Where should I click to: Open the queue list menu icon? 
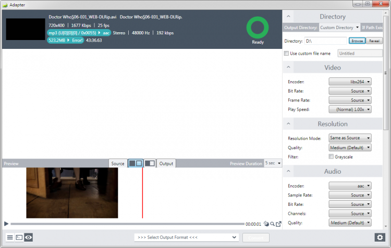coord(10,238)
